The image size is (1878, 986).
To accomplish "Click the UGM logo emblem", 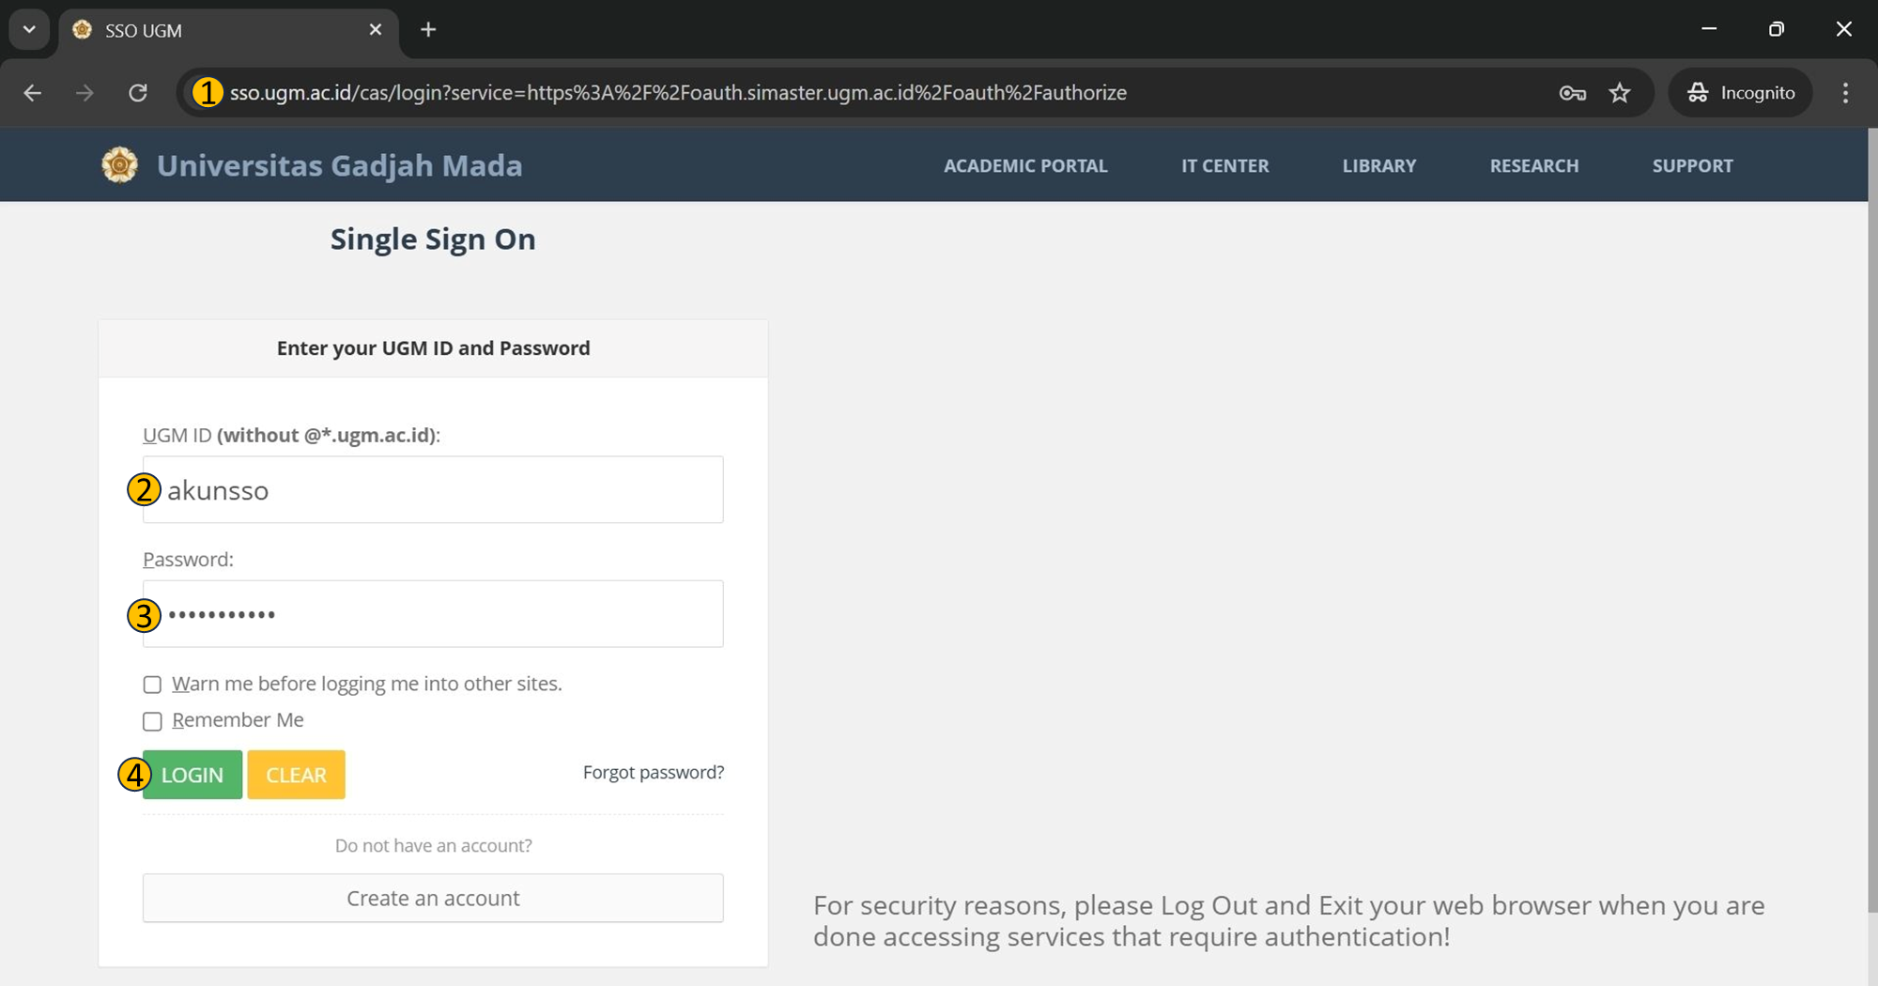I will (x=119, y=165).
